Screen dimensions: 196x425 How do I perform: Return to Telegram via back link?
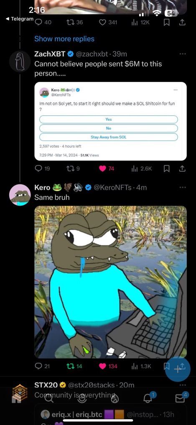(x=20, y=19)
